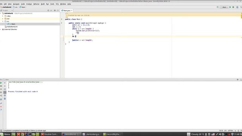Rerun Main in the Run panel
This screenshot has height=136, width=242.
[1, 83]
